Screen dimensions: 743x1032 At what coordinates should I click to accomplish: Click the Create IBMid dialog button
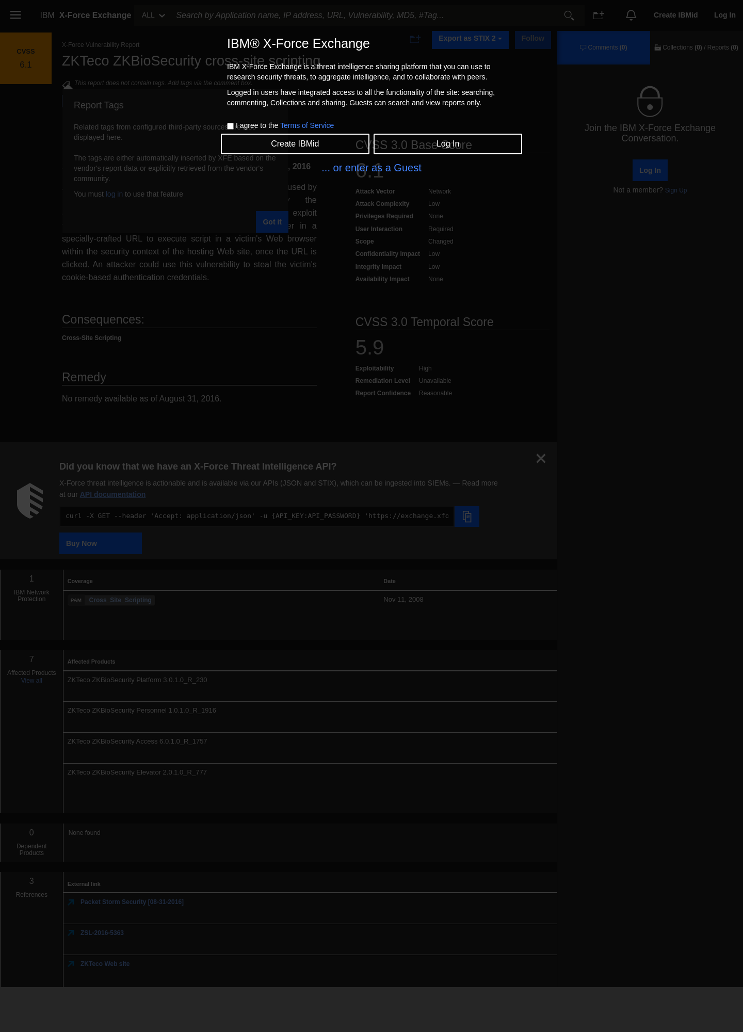click(295, 144)
